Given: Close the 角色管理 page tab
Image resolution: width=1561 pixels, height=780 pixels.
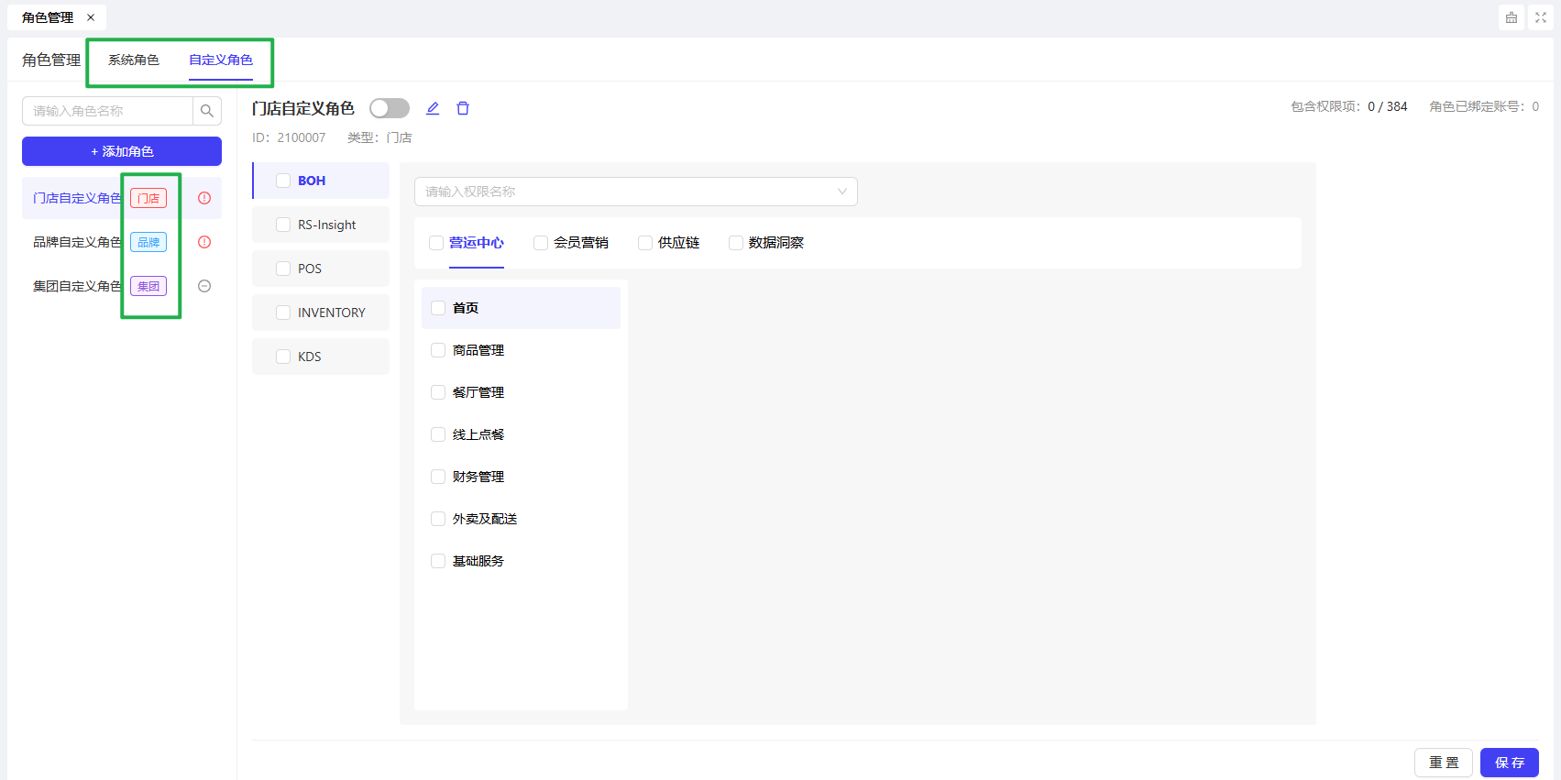Looking at the screenshot, I should [x=91, y=17].
